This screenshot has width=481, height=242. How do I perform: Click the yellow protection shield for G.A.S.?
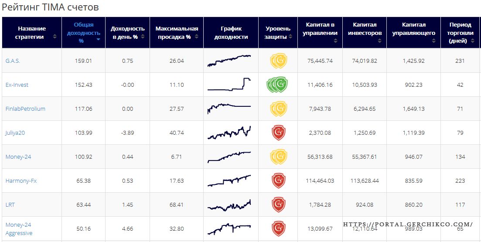278,61
